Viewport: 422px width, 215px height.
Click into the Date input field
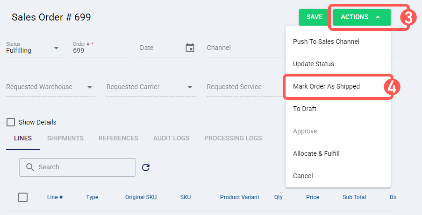pyautogui.click(x=167, y=48)
